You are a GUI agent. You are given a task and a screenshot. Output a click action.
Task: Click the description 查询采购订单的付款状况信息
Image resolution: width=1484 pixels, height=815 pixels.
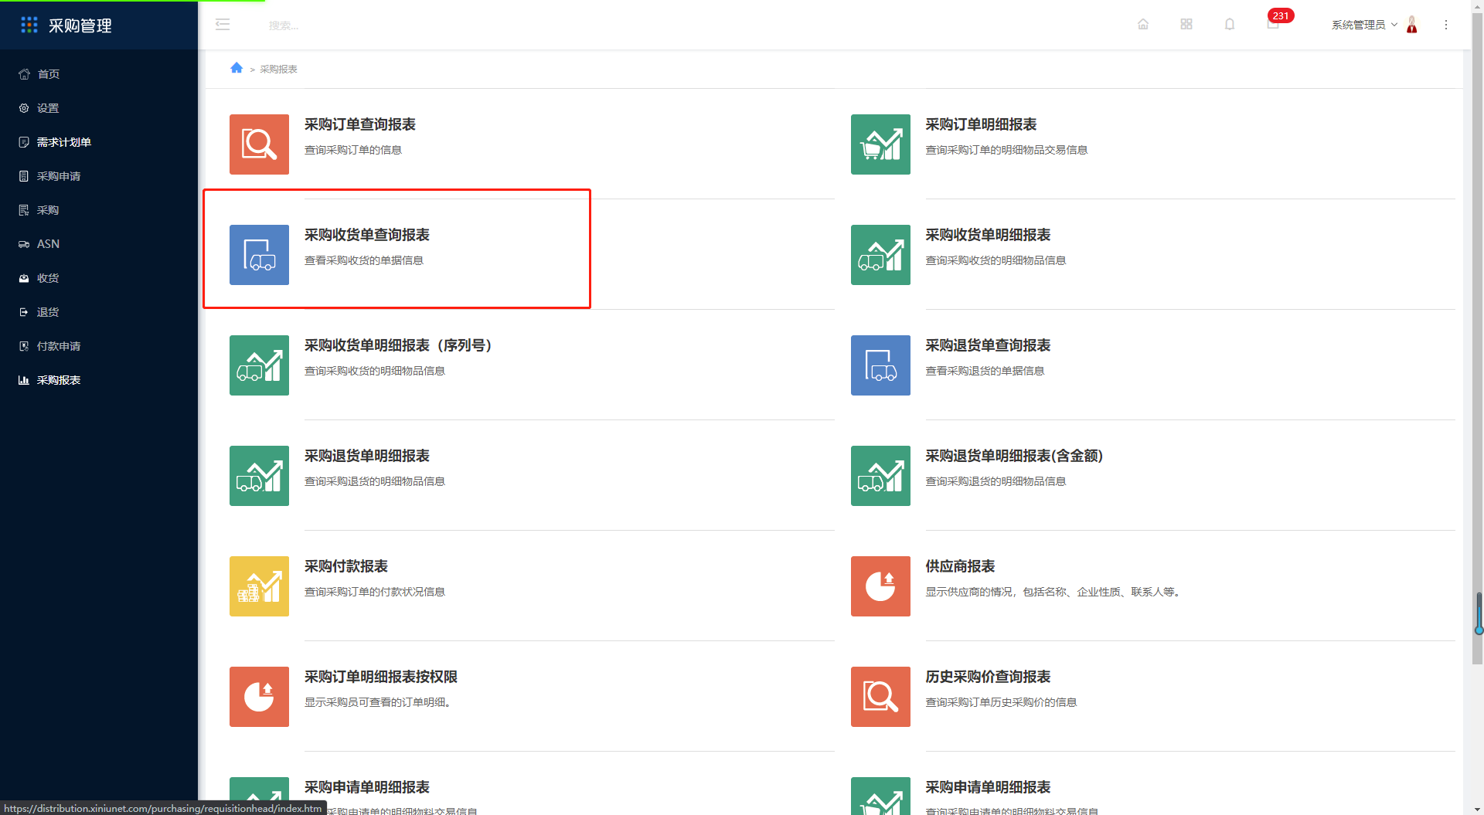tap(374, 592)
